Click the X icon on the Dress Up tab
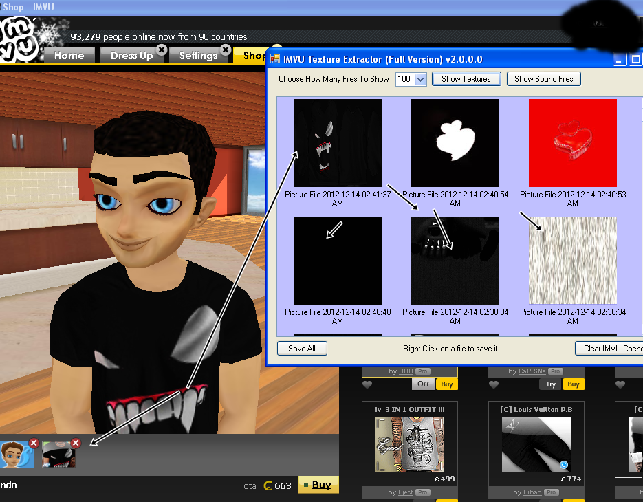The image size is (643, 502). pos(162,51)
